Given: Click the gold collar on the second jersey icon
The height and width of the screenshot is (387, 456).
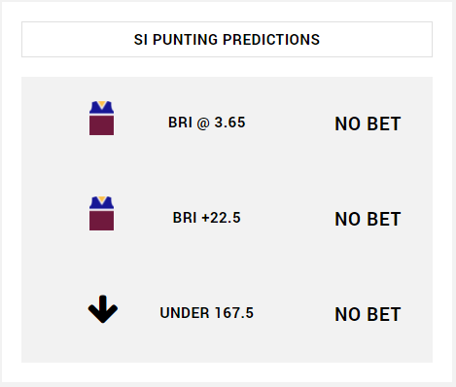Looking at the screenshot, I should point(102,199).
